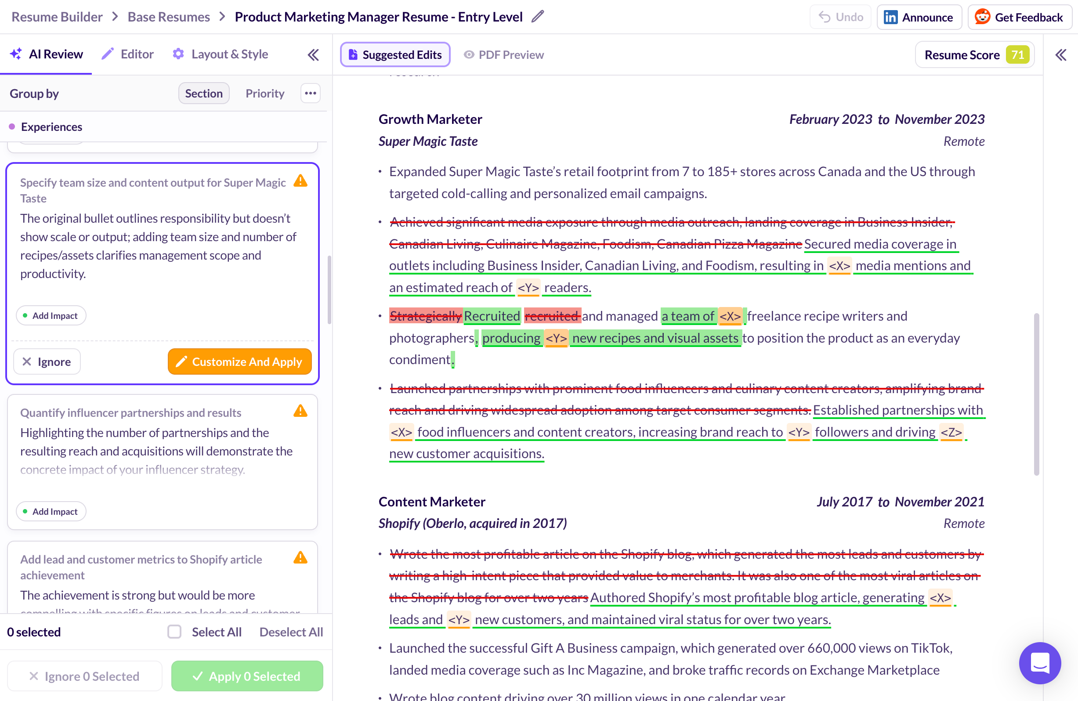Click the Reddit Get Feedback button
The height and width of the screenshot is (701, 1078).
coord(1019,17)
